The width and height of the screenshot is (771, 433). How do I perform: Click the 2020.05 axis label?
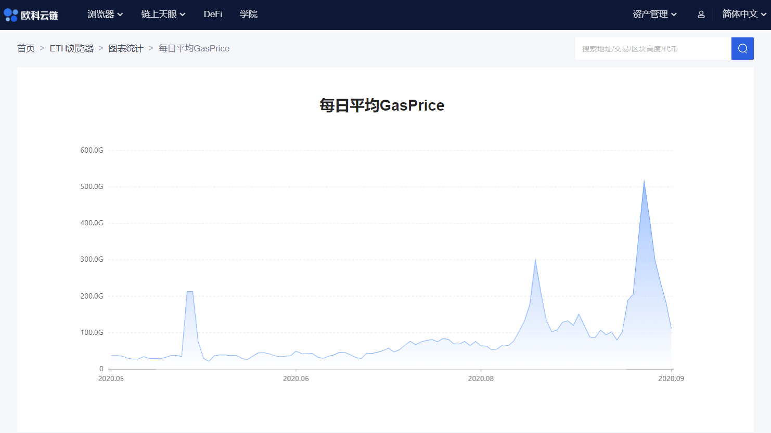[x=111, y=378]
